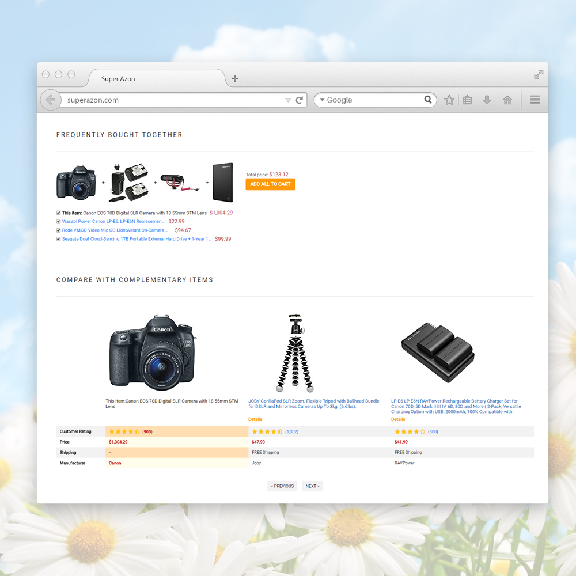Viewport: 576px width, 576px height.
Task: Click the Total price $123.12 text
Action: (267, 175)
